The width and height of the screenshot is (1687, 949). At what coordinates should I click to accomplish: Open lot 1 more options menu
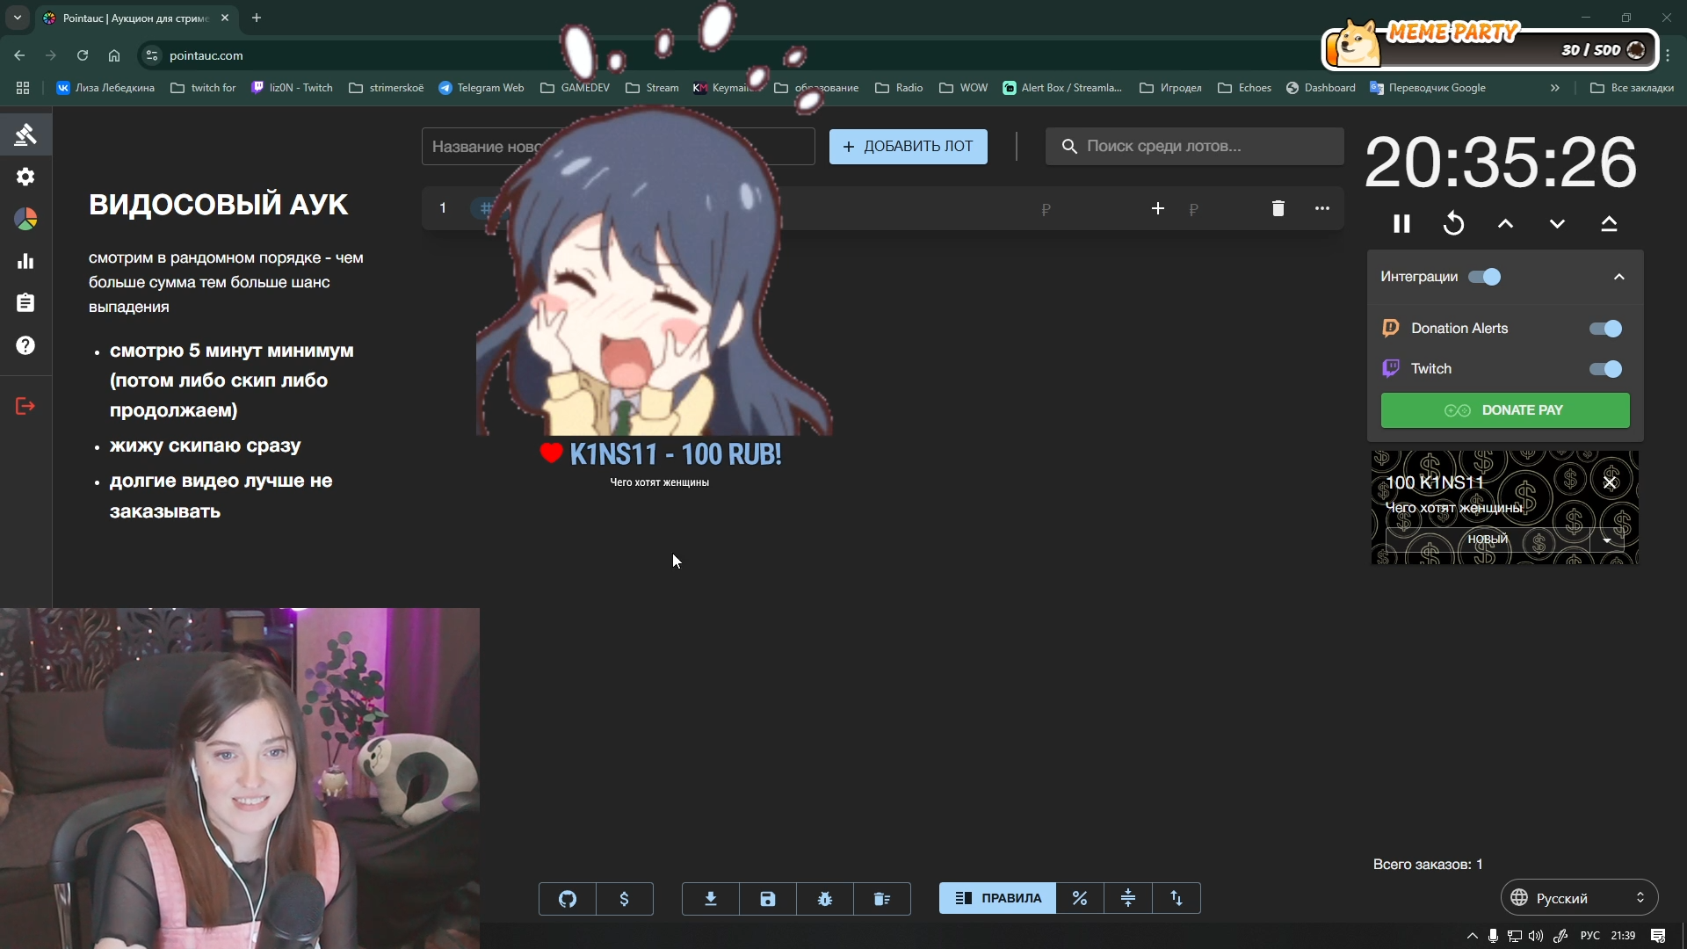[1322, 208]
